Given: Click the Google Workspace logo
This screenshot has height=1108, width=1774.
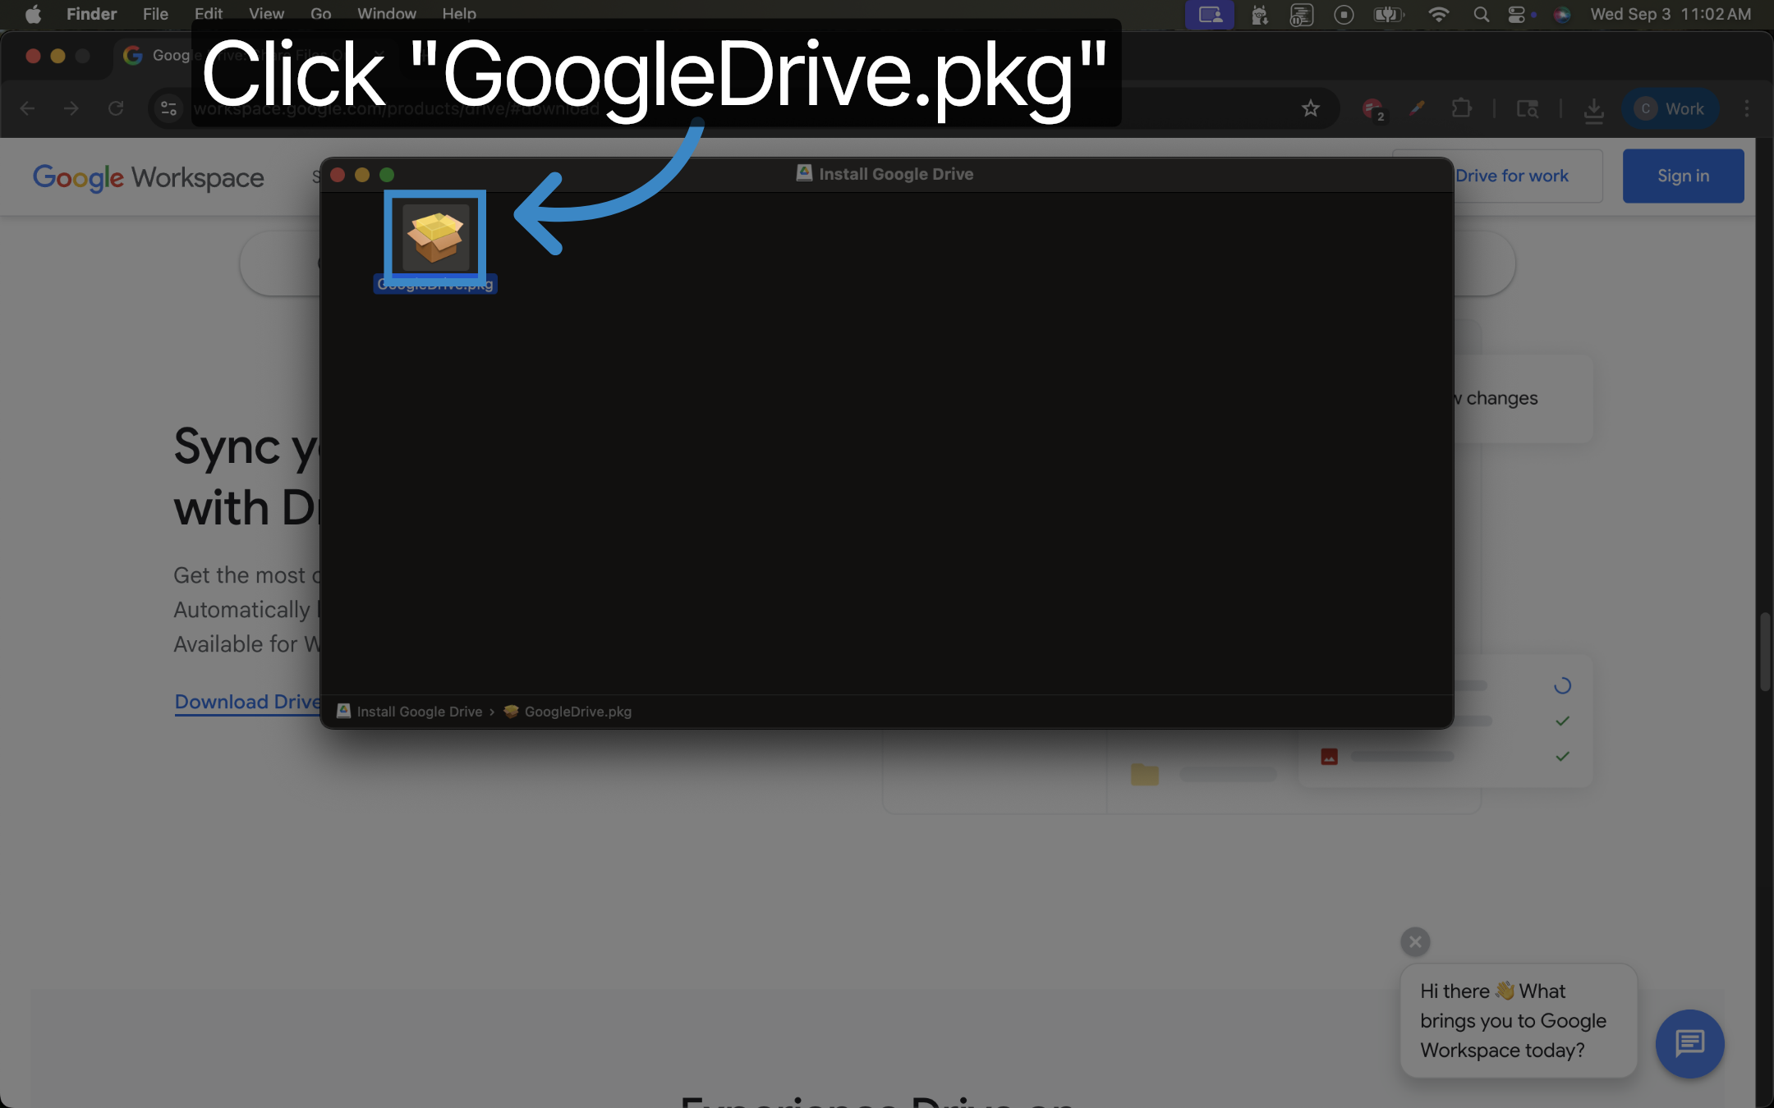Looking at the screenshot, I should click(149, 177).
